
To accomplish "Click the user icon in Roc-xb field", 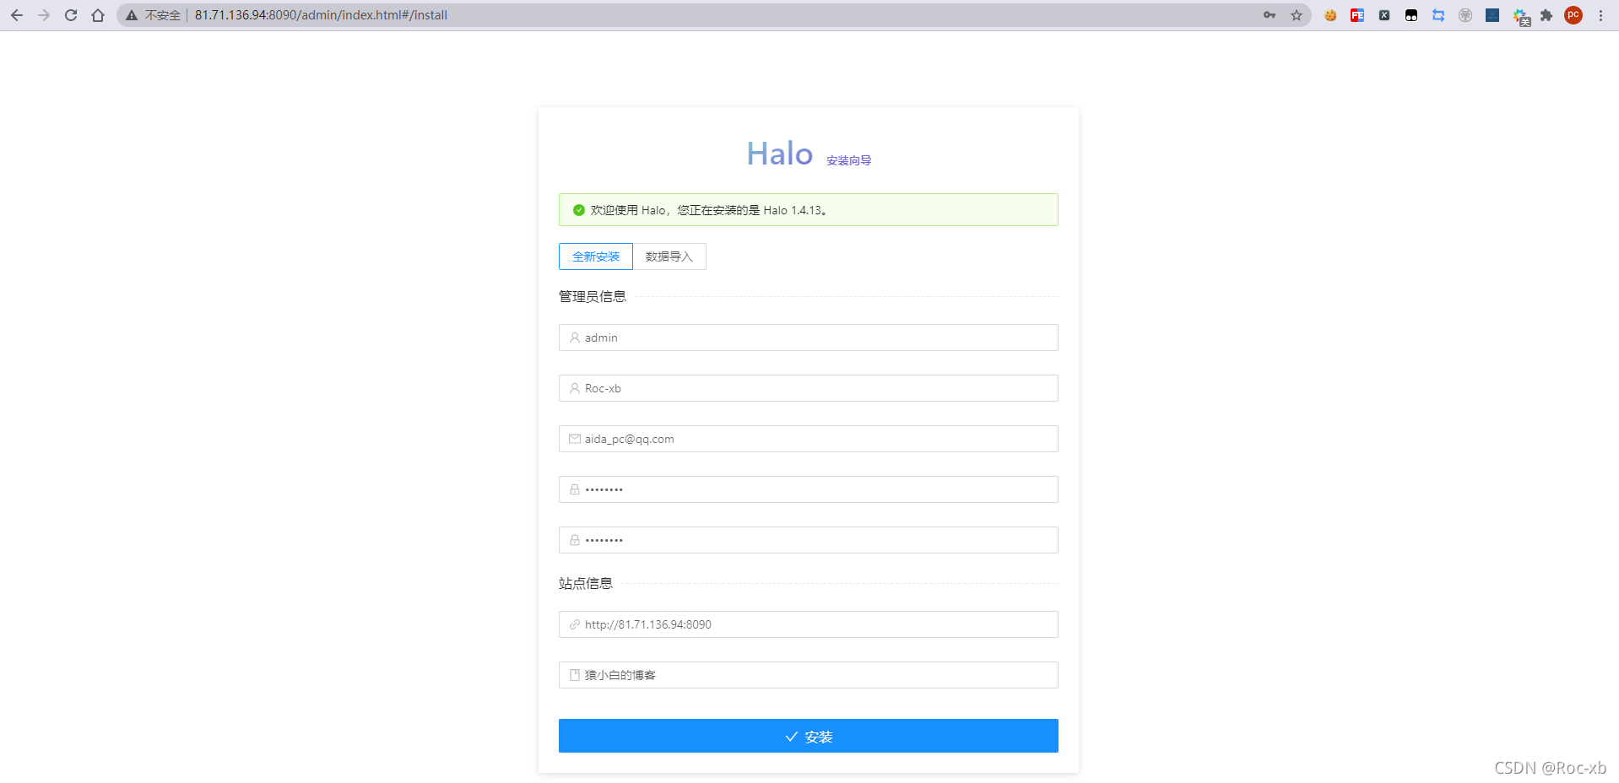I will pos(575,388).
